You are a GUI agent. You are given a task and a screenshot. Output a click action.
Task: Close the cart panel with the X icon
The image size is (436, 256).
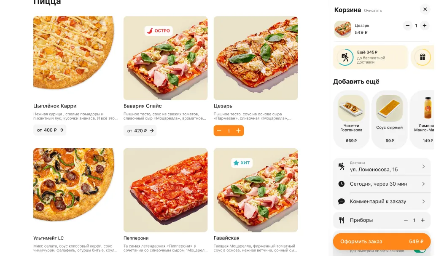pos(425,9)
